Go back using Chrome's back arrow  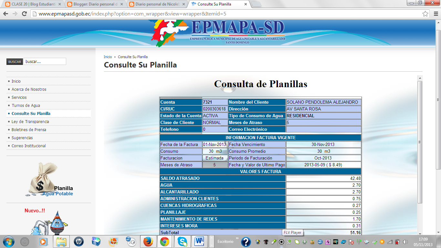(x=6, y=14)
